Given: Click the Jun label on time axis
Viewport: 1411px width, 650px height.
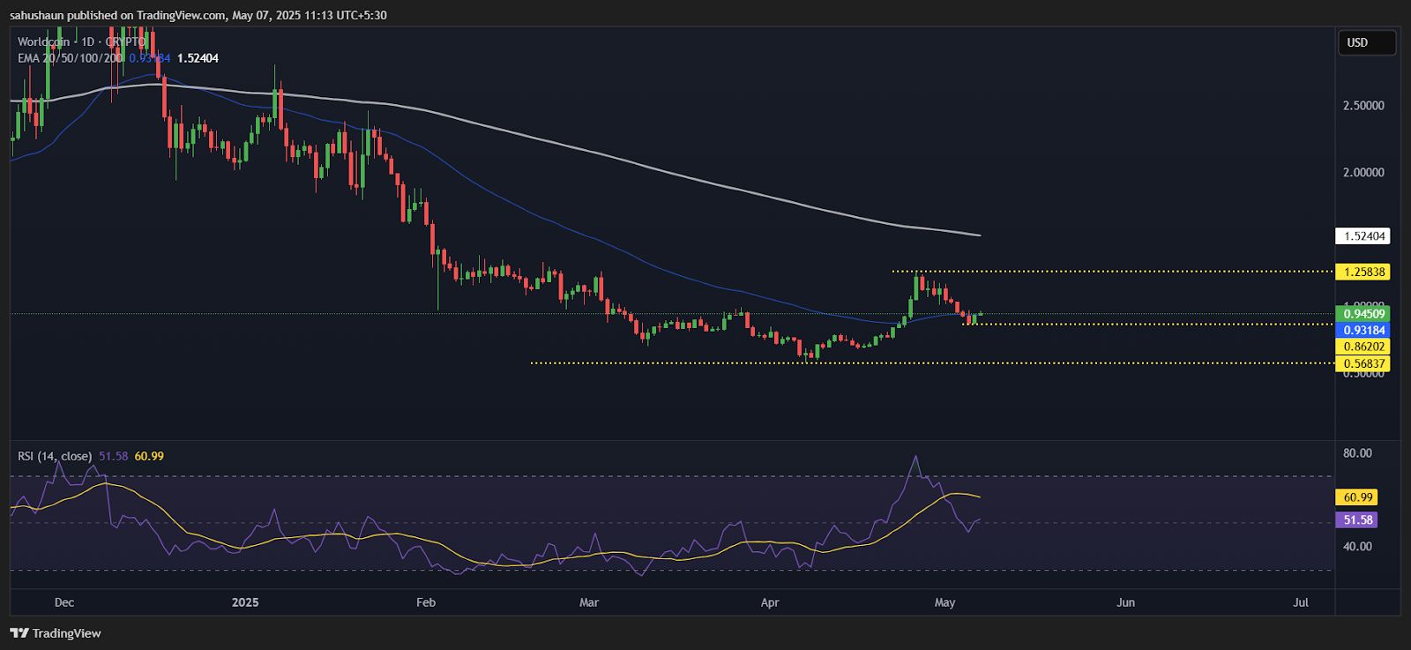Looking at the screenshot, I should pyautogui.click(x=1125, y=603).
